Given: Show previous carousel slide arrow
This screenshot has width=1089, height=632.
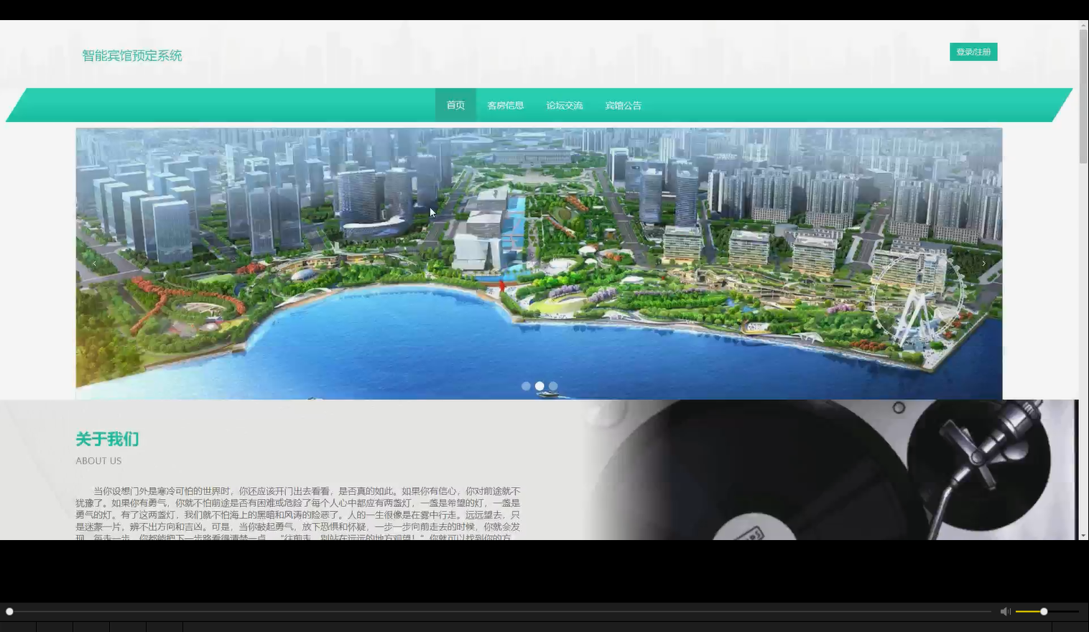Looking at the screenshot, I should pyautogui.click(x=94, y=264).
